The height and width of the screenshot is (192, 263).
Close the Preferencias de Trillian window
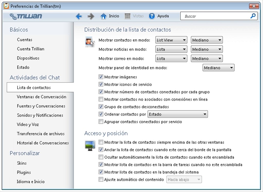click(254, 6)
